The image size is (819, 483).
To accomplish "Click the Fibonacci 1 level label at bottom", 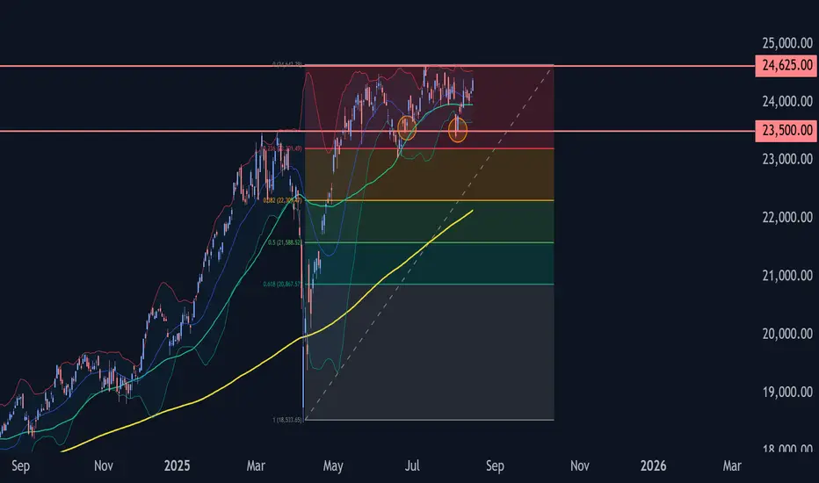I will point(287,420).
